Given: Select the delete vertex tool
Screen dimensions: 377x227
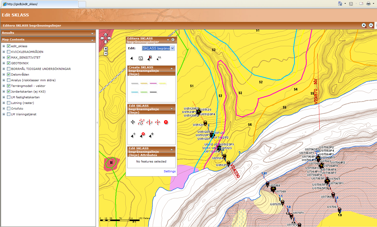Looking at the screenshot, I should [142, 135].
